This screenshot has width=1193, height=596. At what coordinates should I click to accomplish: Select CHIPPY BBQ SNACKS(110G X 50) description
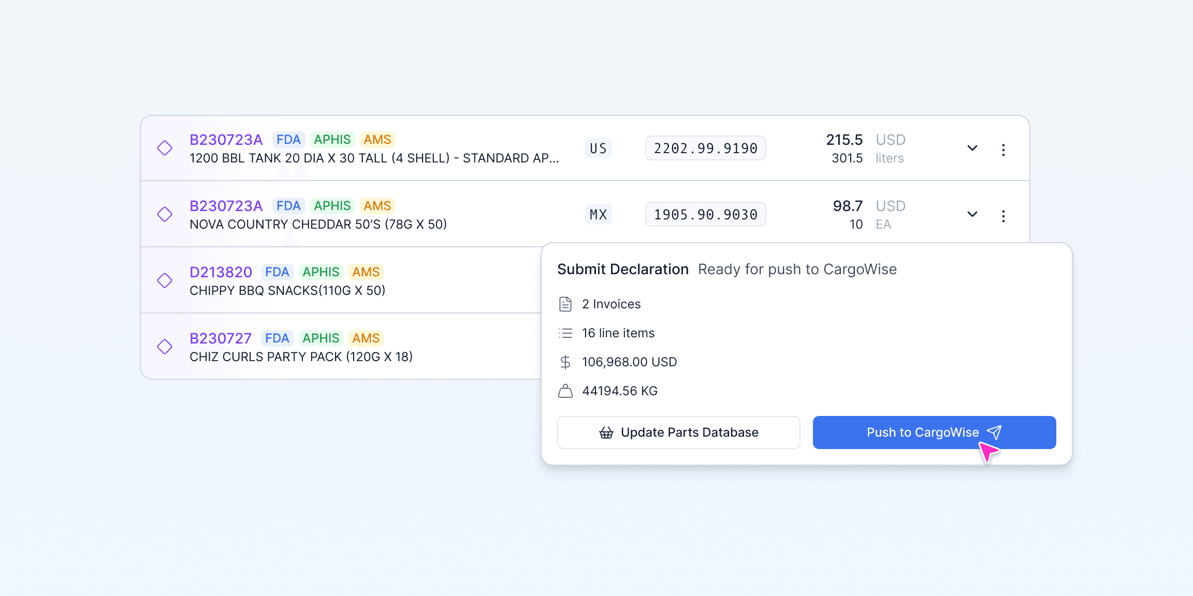point(287,291)
